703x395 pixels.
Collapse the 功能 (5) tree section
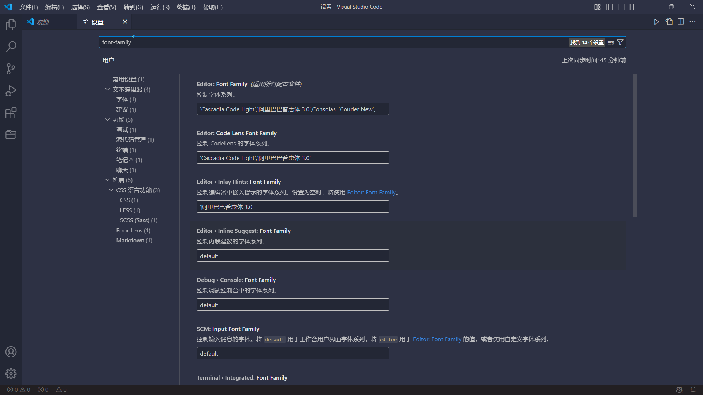(107, 120)
